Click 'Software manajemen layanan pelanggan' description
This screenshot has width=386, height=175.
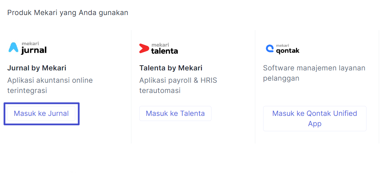[314, 73]
